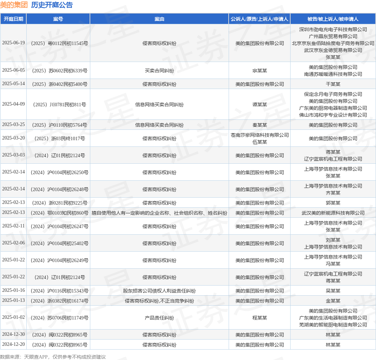The height and width of the screenshot is (360, 376).
Task: Click defendant 干某某
Action: pyautogui.click(x=333, y=84)
